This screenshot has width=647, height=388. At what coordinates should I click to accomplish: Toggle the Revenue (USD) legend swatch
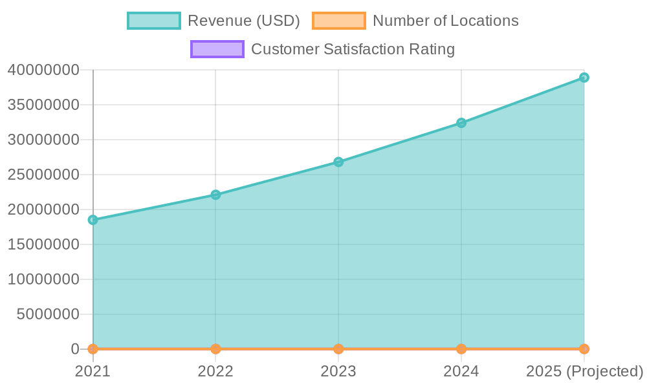coord(154,21)
